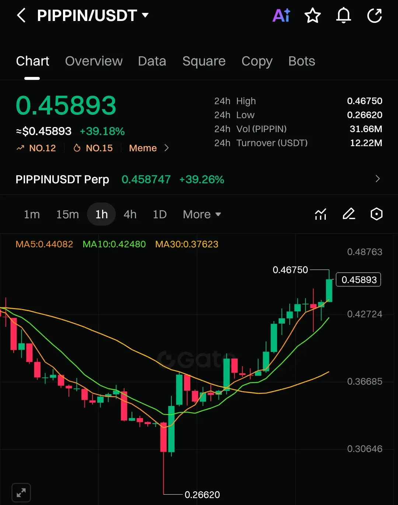
Task: Tap the perp change +39.26%
Action: click(x=202, y=179)
